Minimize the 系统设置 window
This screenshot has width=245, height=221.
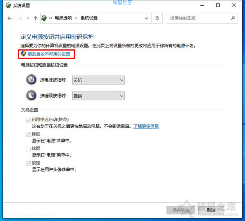(202, 5)
